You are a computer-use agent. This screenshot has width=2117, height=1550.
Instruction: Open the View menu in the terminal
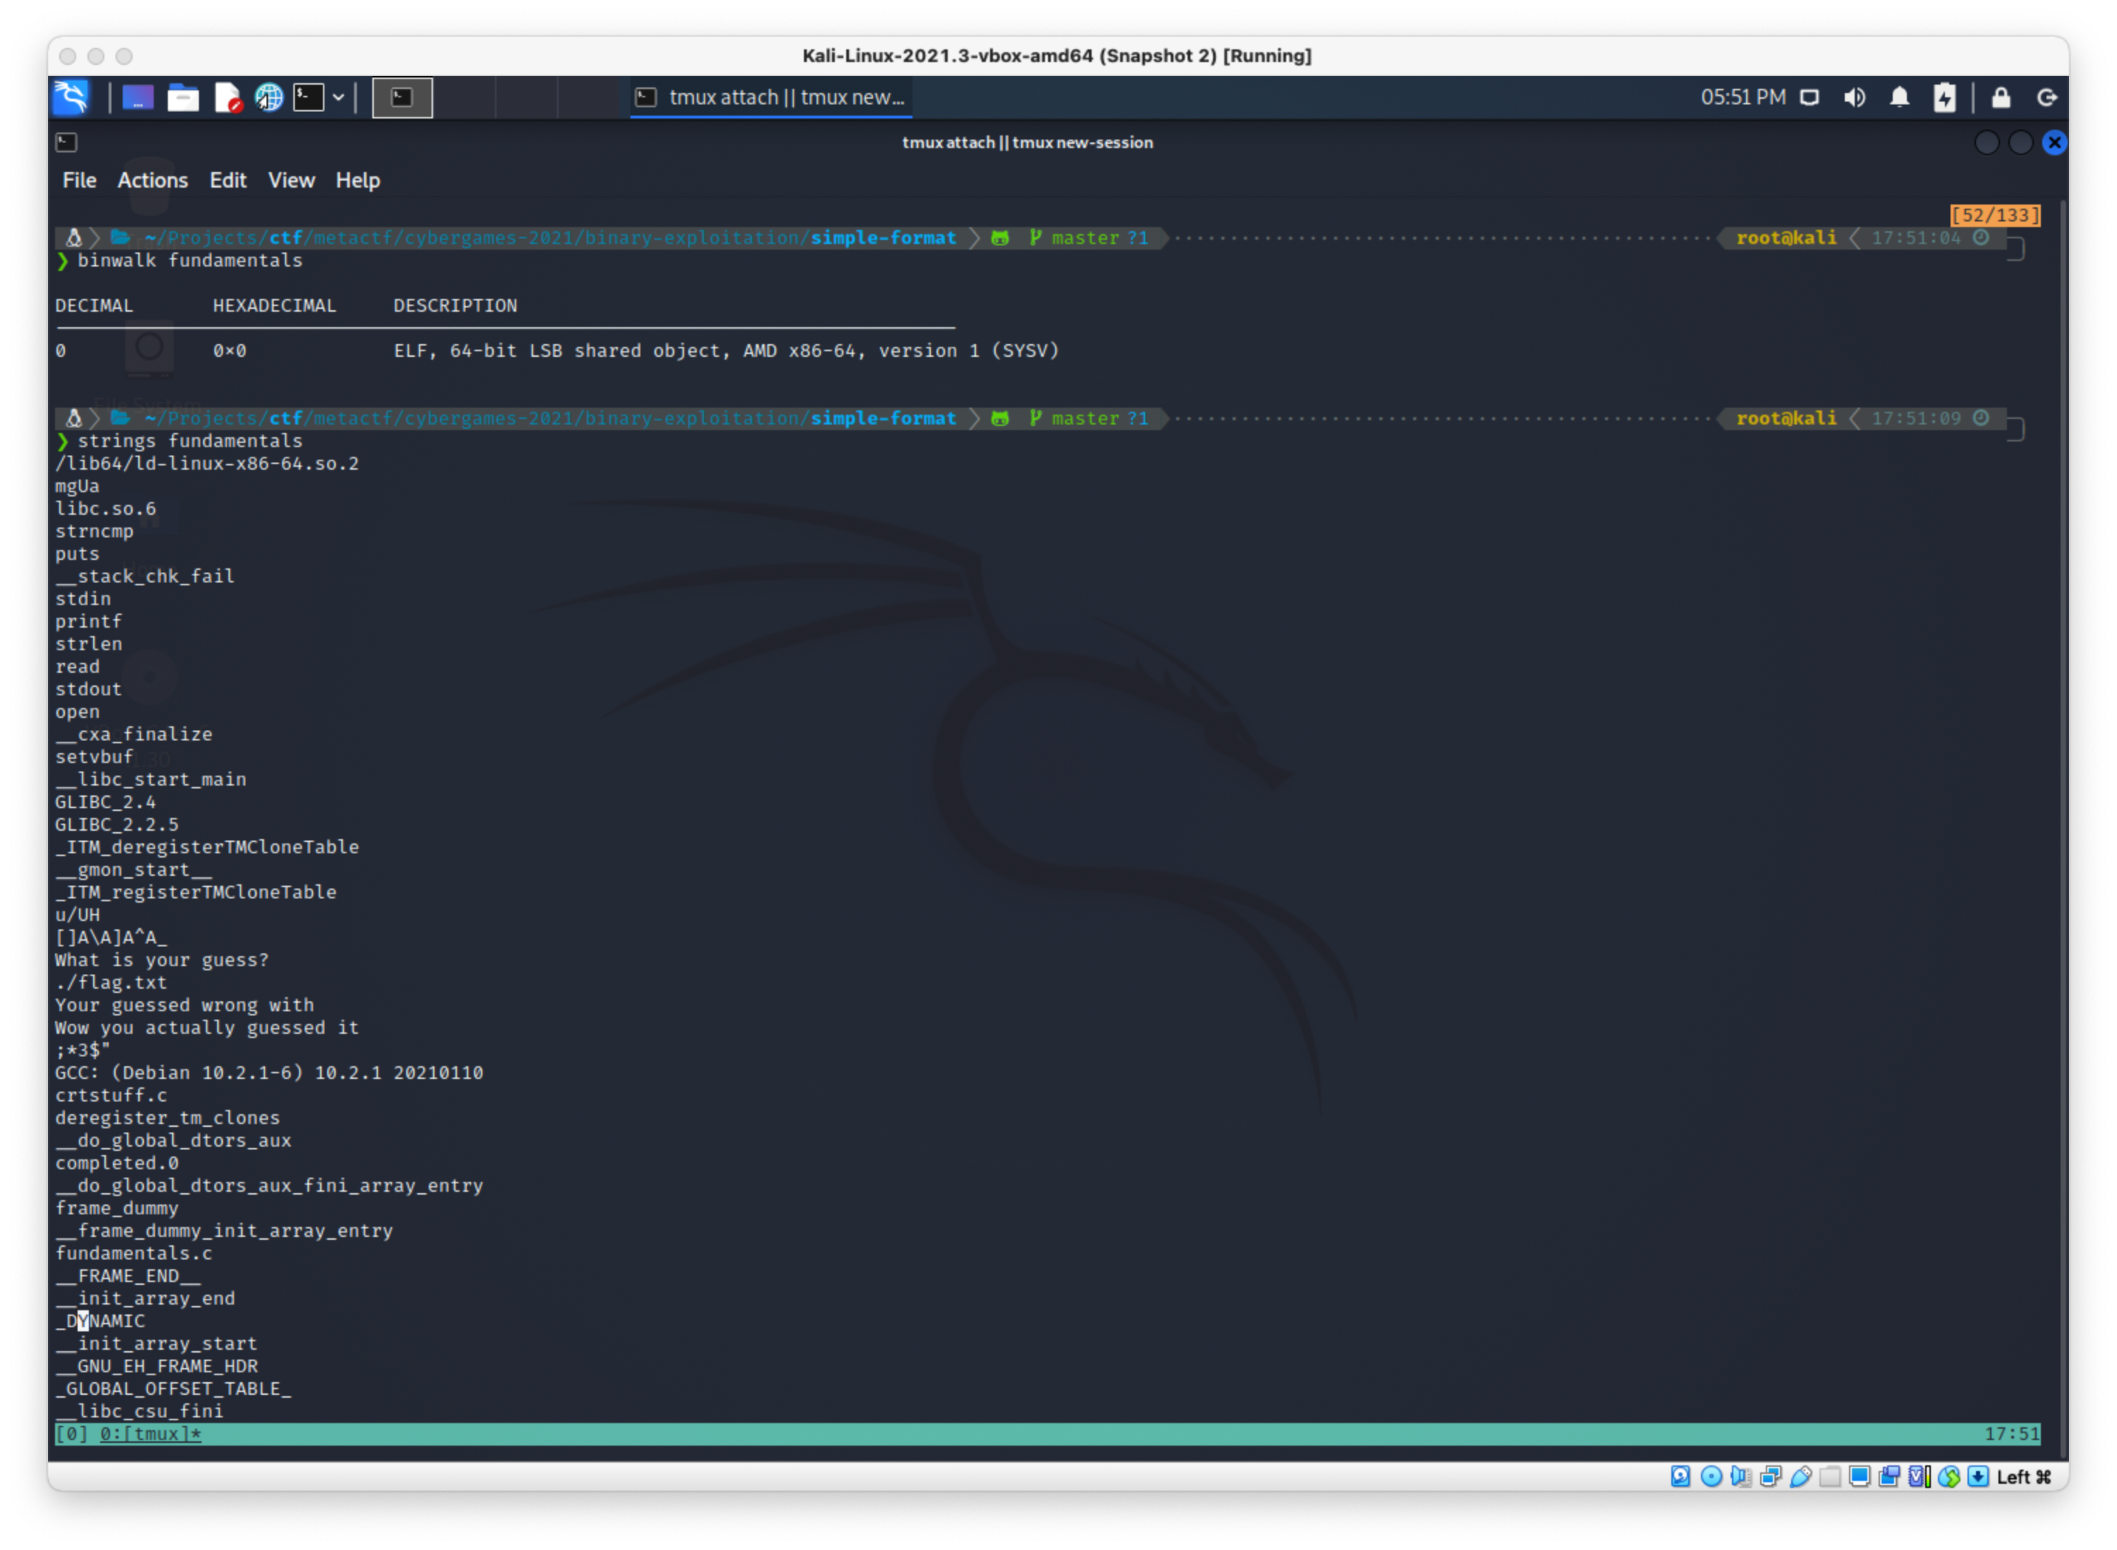pyautogui.click(x=292, y=180)
